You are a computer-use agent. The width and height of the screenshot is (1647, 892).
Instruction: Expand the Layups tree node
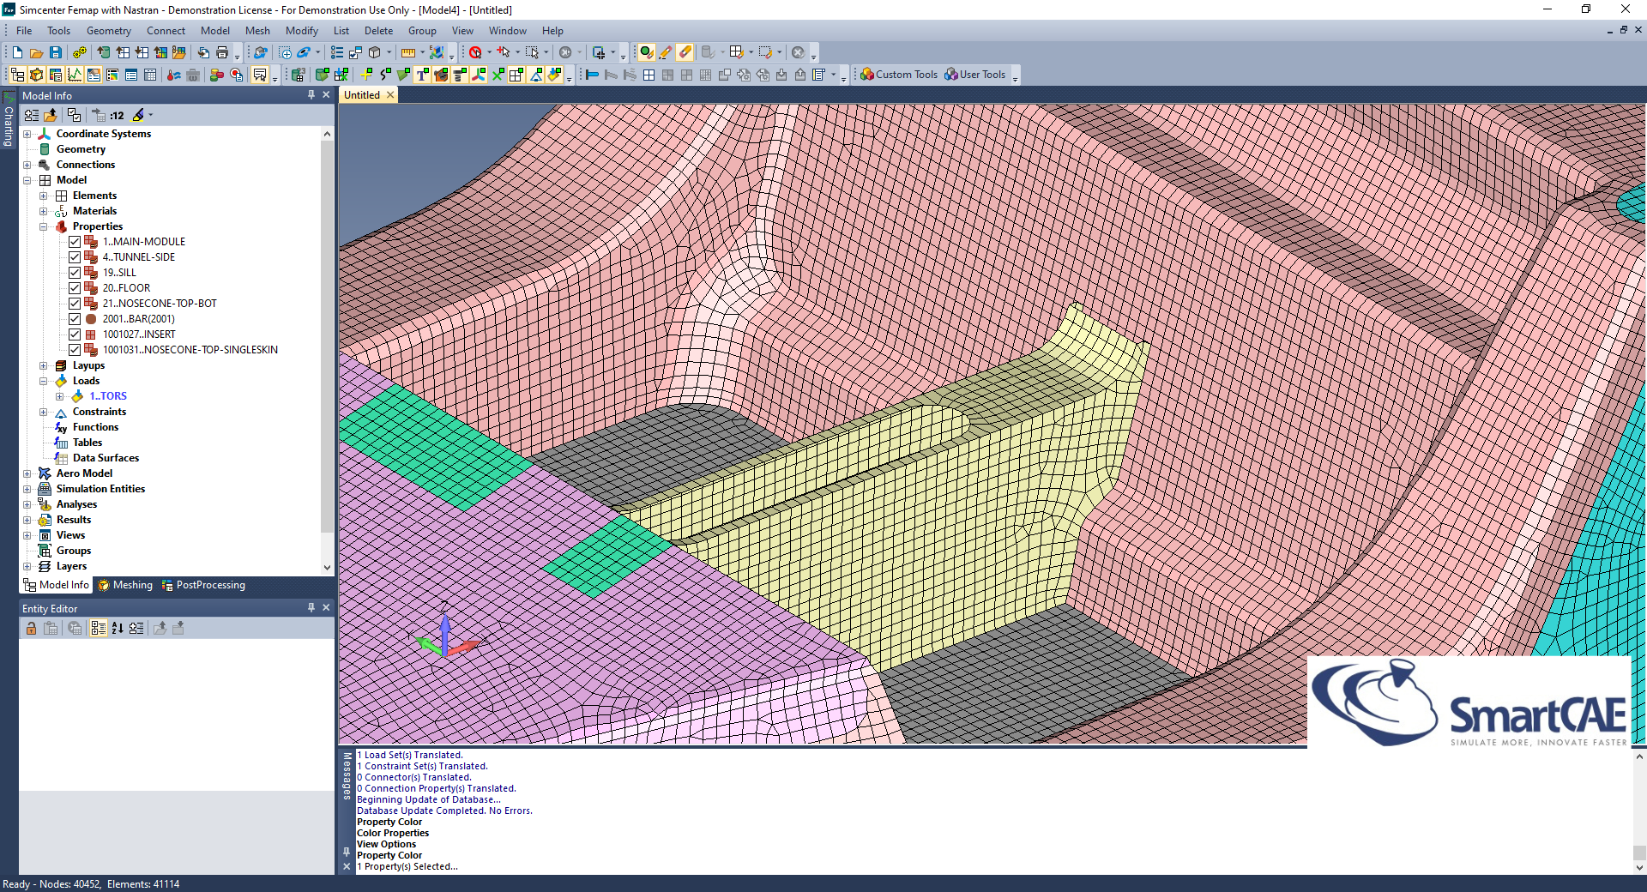43,365
